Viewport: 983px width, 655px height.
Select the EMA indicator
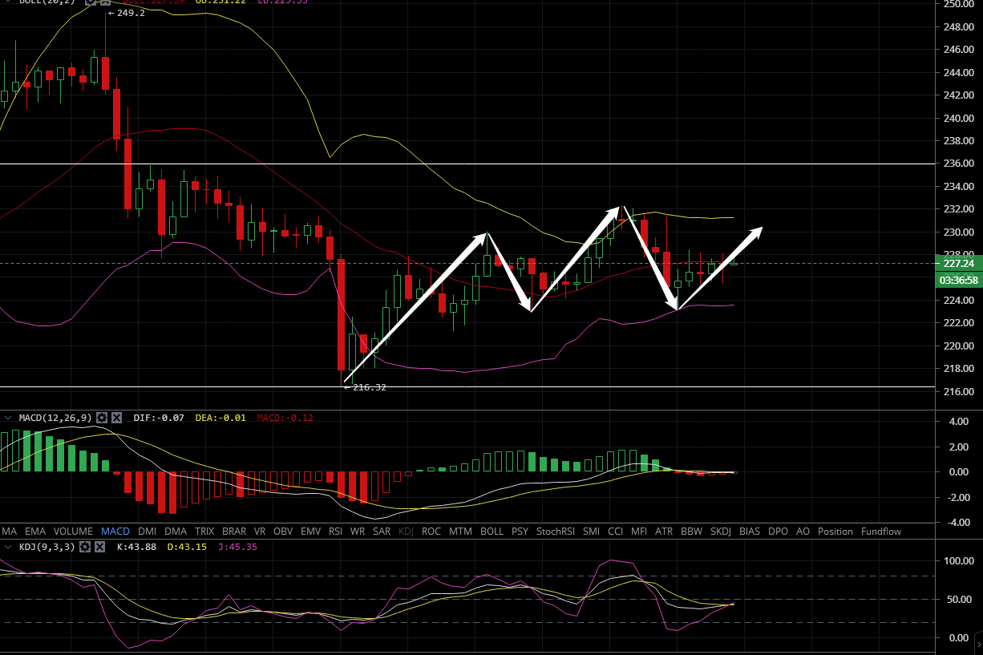tap(35, 531)
